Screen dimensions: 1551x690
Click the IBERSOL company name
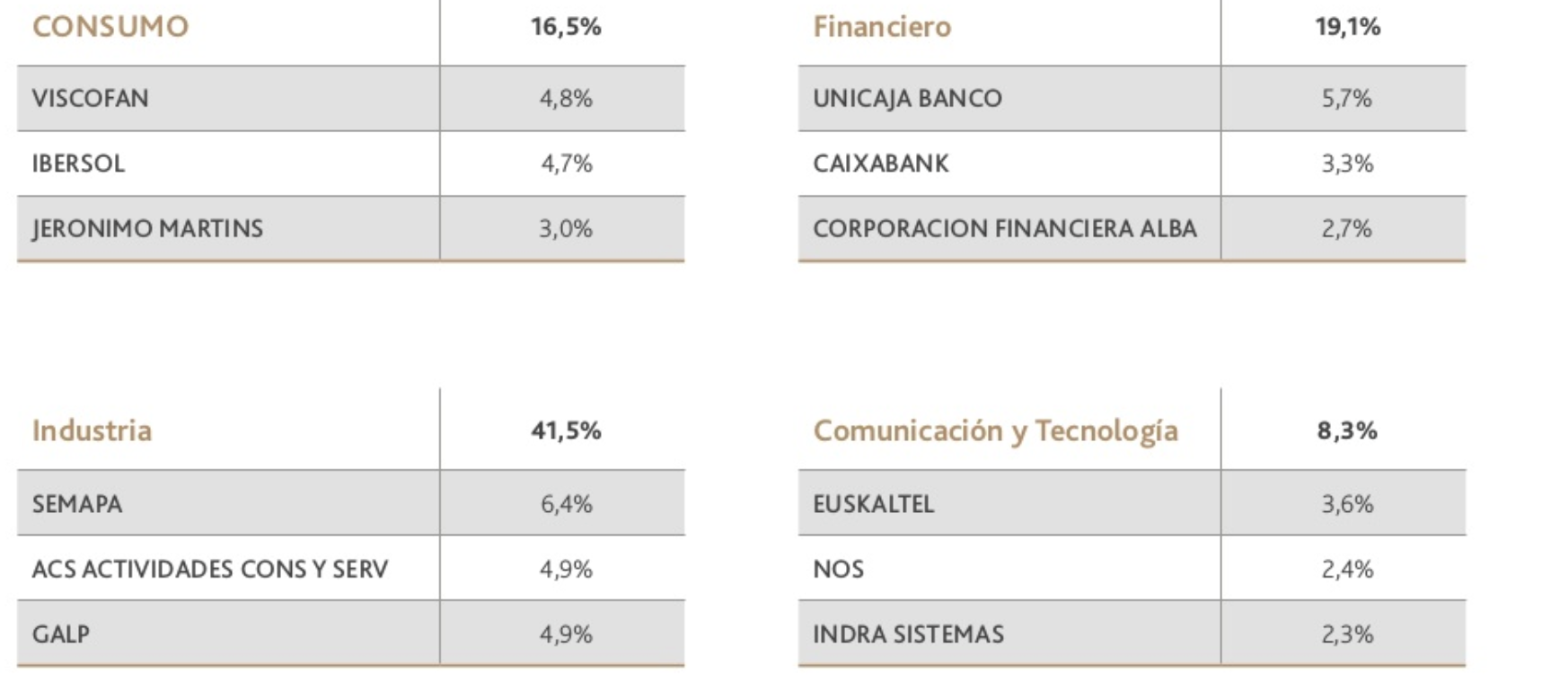pyautogui.click(x=79, y=164)
